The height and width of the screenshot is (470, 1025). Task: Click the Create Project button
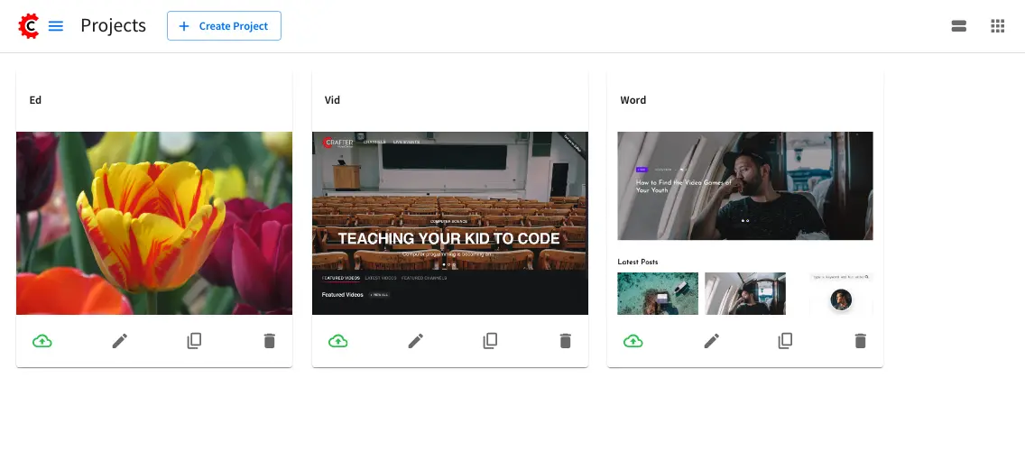(224, 26)
